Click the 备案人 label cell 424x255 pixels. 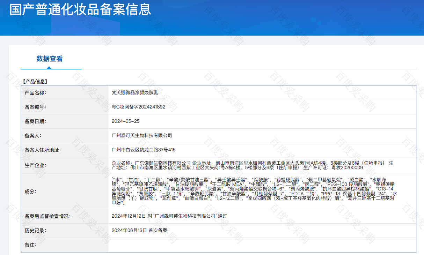65,136
